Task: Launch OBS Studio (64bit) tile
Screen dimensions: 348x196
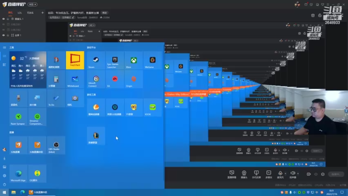Action: point(56,145)
